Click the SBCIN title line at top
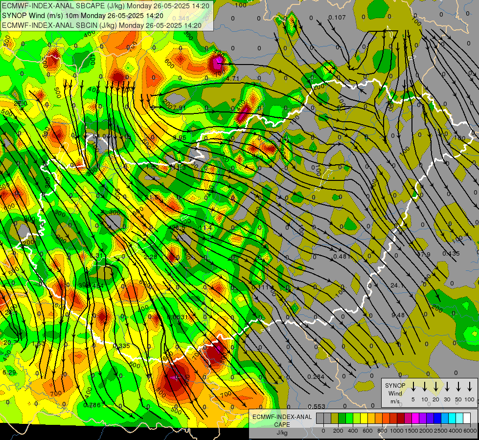This screenshot has height=440, width=479. tap(102, 25)
